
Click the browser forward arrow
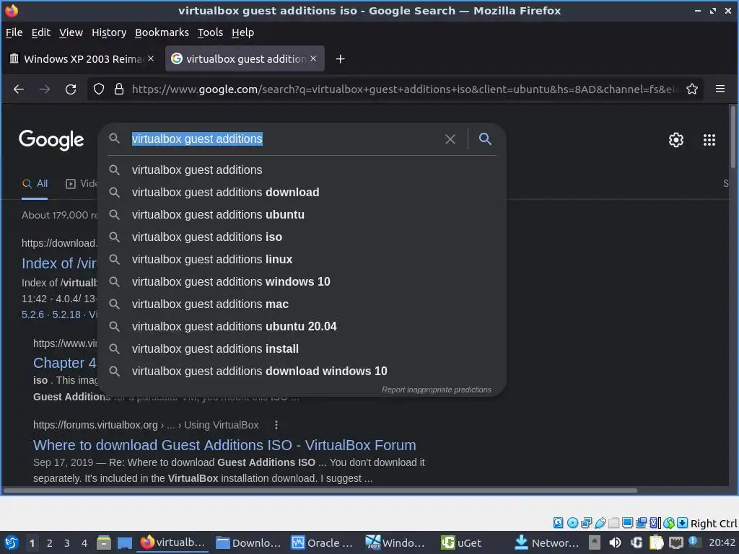tap(45, 89)
